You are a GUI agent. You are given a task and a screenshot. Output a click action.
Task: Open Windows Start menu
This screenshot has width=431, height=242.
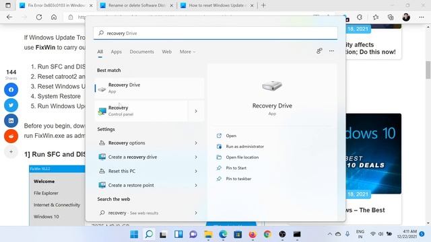pos(134,235)
